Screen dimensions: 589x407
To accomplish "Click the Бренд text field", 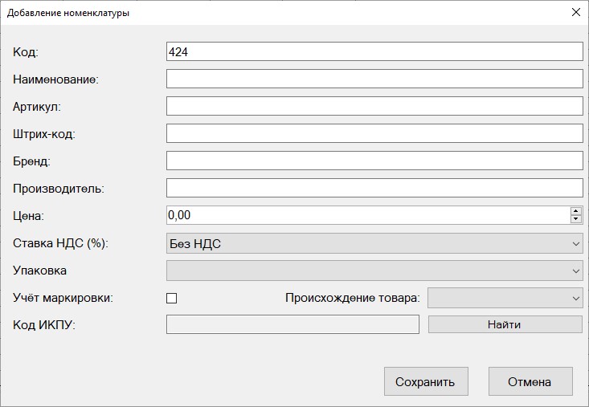I will click(374, 161).
